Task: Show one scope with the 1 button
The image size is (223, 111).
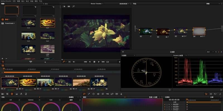Action: [x=216, y=52]
